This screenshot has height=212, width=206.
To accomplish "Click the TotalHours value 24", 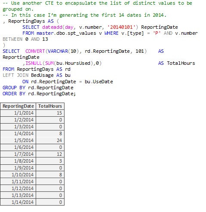I will pyautogui.click(x=50, y=140).
